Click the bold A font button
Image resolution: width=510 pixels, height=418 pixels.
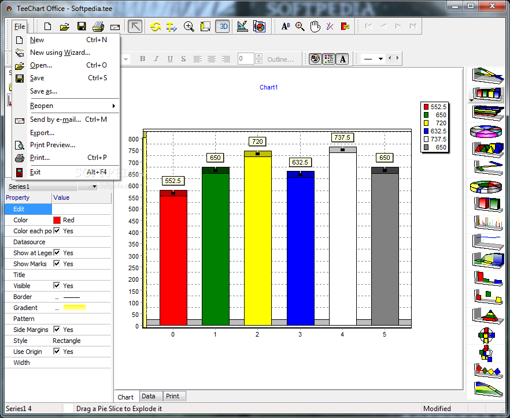tap(342, 59)
